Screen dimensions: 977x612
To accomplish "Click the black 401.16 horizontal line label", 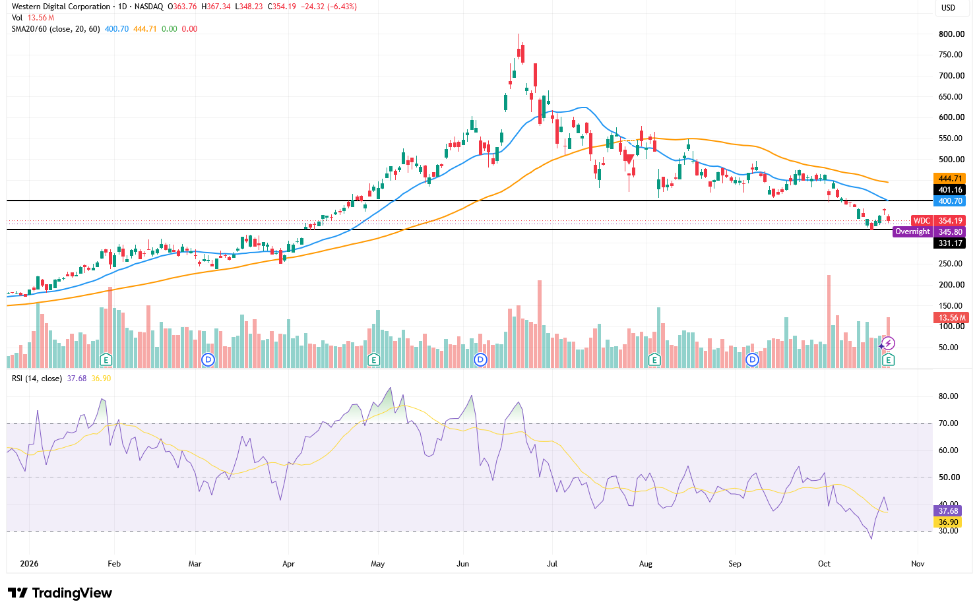I will (950, 190).
